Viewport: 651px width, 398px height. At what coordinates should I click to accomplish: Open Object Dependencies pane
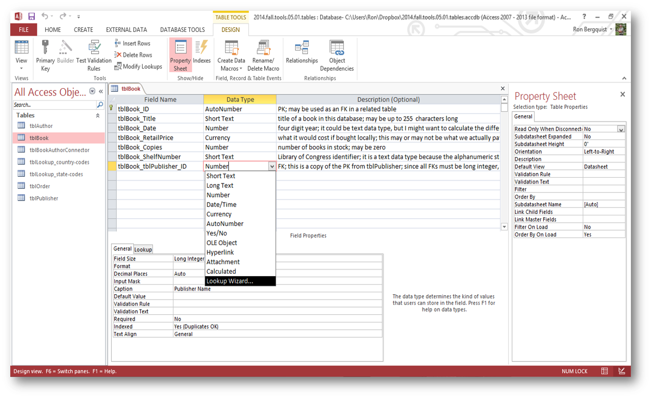[x=337, y=48]
